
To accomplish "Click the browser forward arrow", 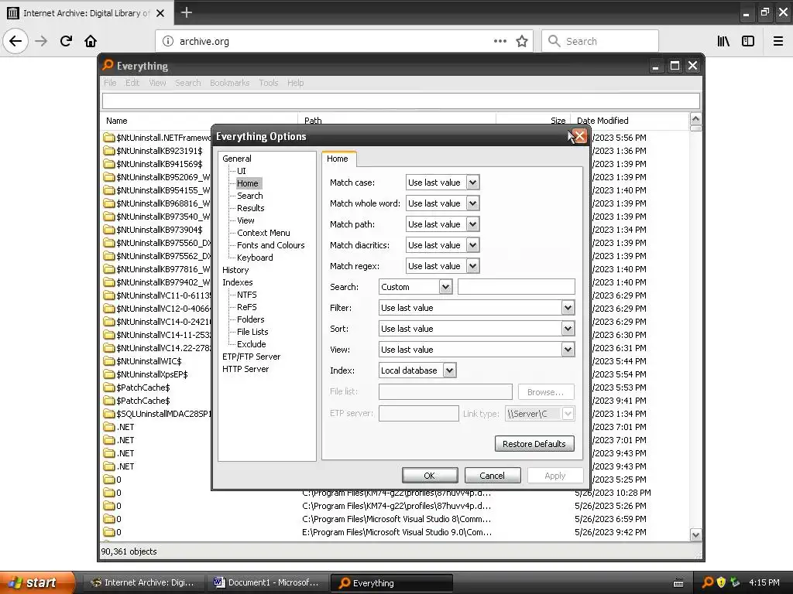I will (41, 41).
